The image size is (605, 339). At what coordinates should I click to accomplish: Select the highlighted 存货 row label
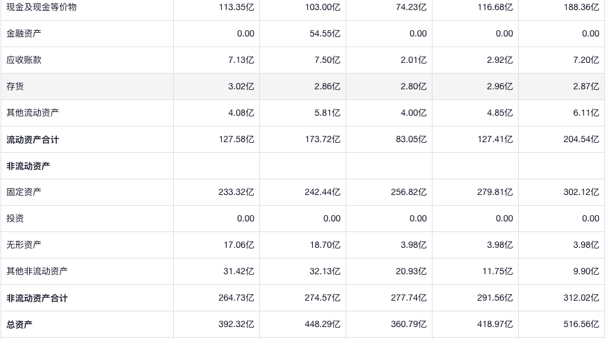(x=15, y=87)
